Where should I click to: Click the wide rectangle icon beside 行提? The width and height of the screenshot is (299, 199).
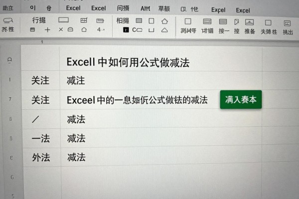click(x=63, y=20)
